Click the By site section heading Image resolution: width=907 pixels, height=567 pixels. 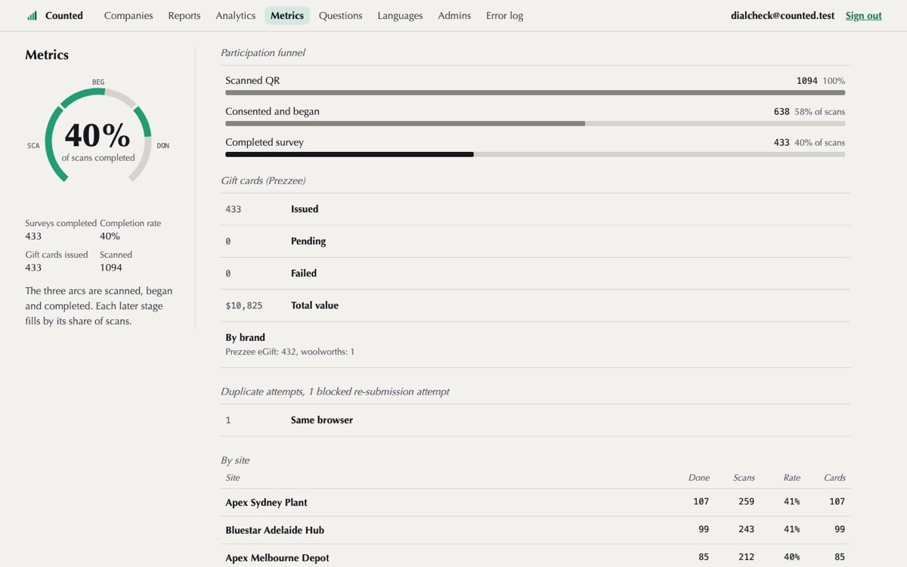[235, 460]
